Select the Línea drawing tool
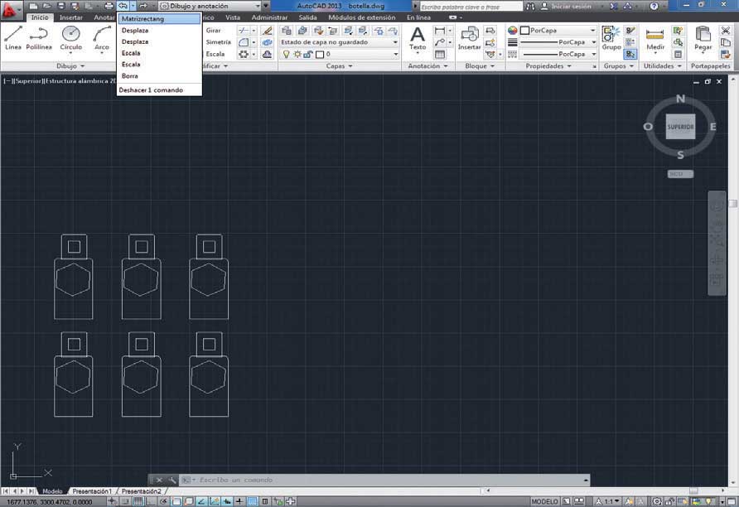Screen dimensions: 739x507 (x=13, y=38)
